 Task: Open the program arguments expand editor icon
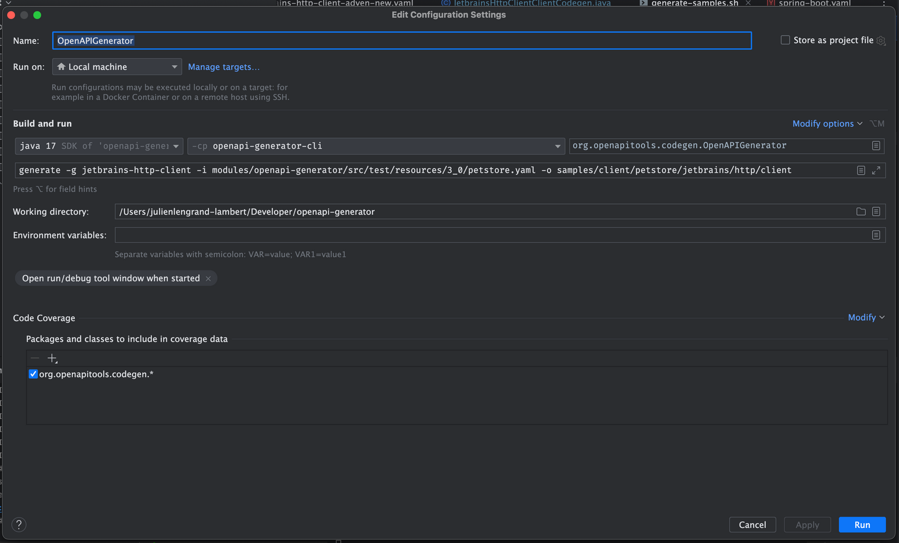pos(877,170)
